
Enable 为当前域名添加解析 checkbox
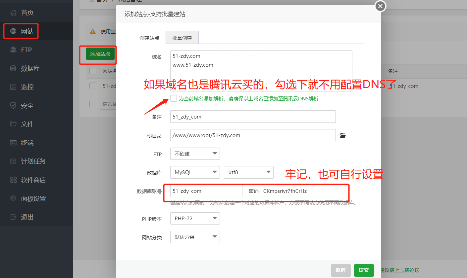point(174,98)
